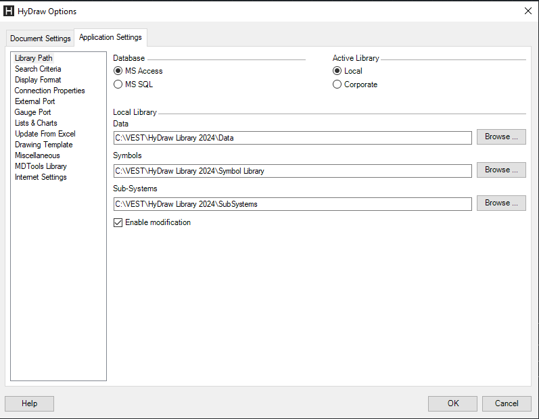Set the active library to Corporate

pyautogui.click(x=337, y=84)
